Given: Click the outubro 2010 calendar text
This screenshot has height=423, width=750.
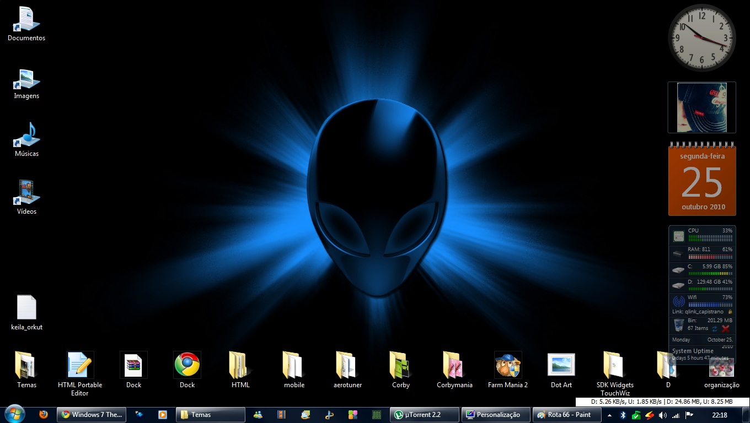Looking at the screenshot, I should click(x=703, y=207).
